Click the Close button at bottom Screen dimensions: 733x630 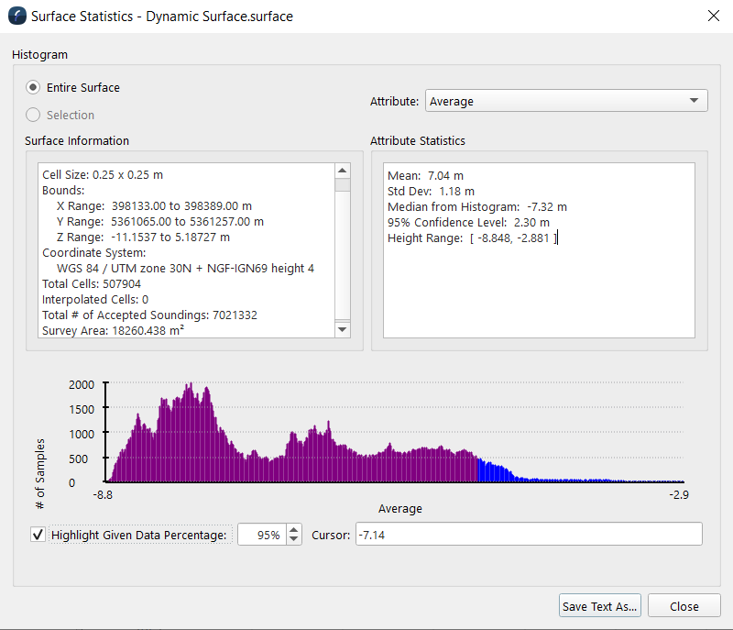(684, 606)
